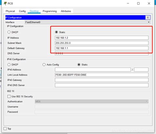The height and width of the screenshot is (134, 156).
Task: Minimize the PC0 window
Action: pyautogui.click(x=128, y=4)
